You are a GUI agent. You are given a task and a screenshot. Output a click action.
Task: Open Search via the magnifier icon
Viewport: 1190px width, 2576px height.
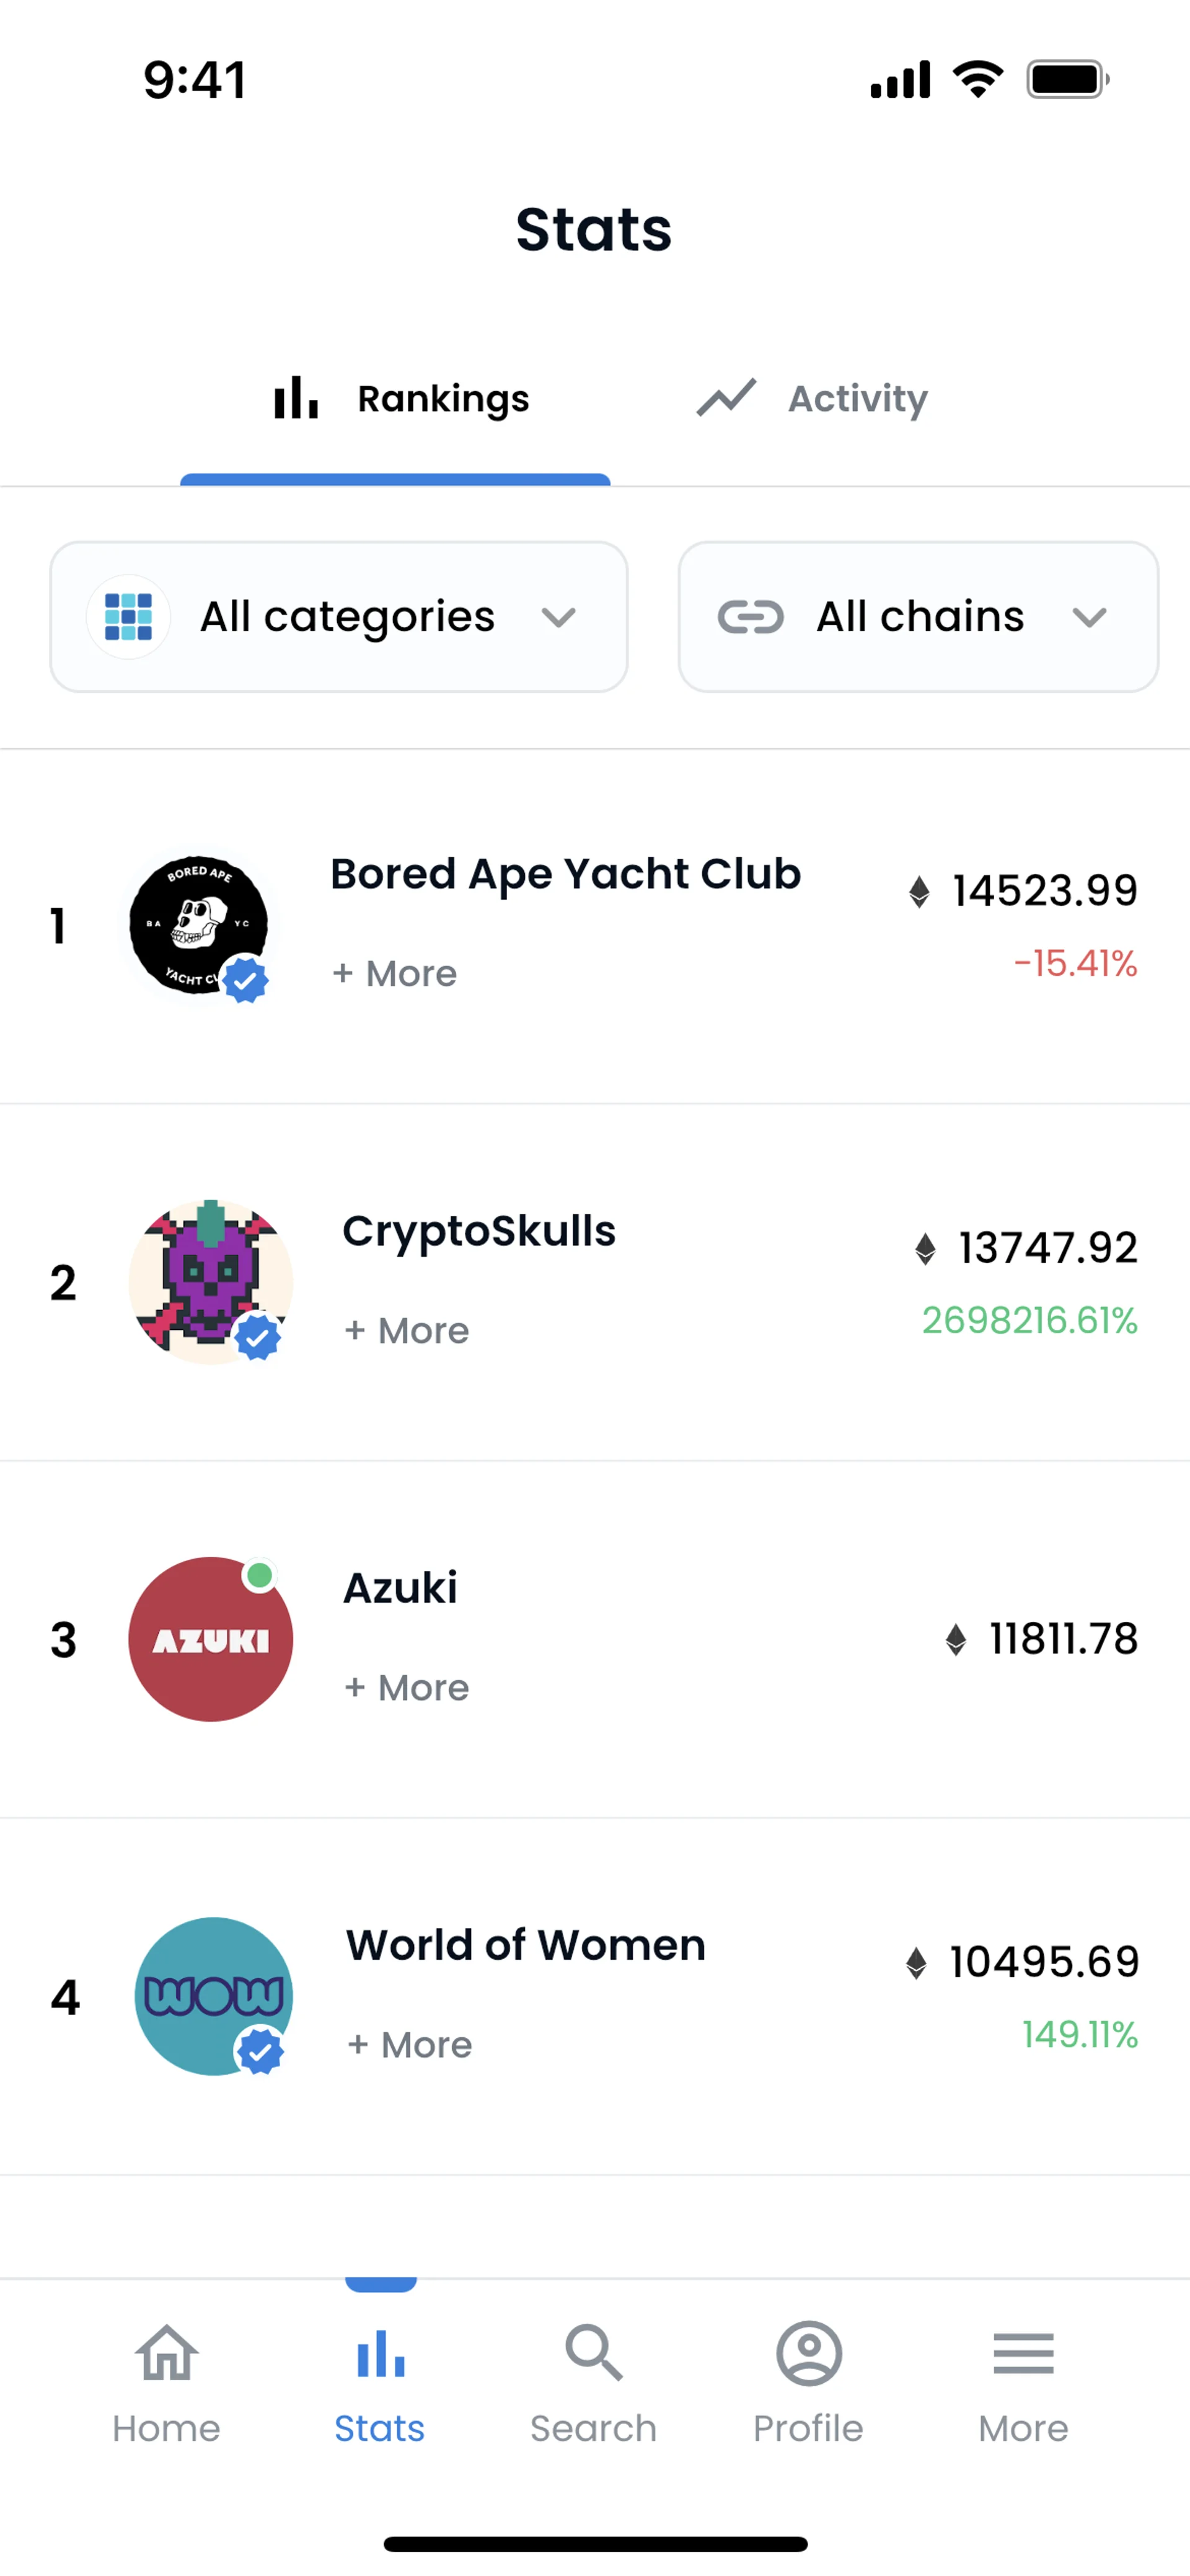click(593, 2353)
